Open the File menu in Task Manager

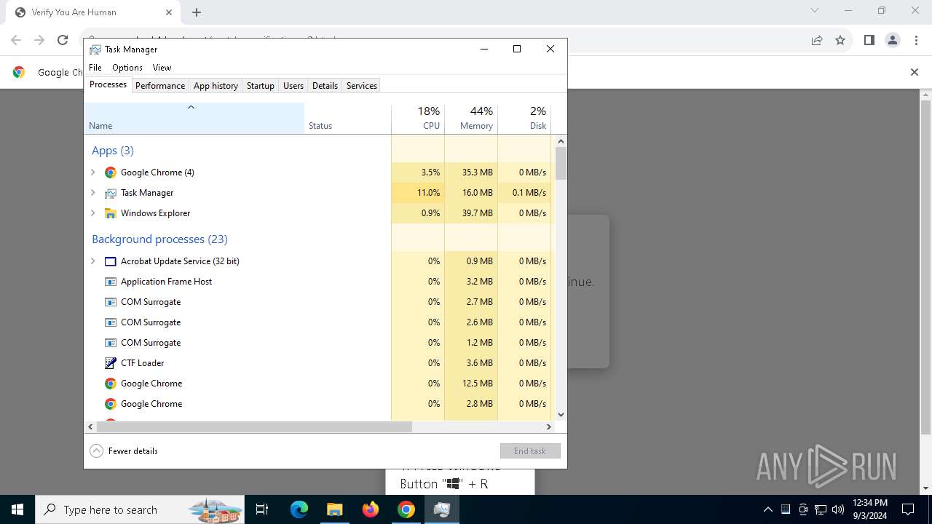95,68
